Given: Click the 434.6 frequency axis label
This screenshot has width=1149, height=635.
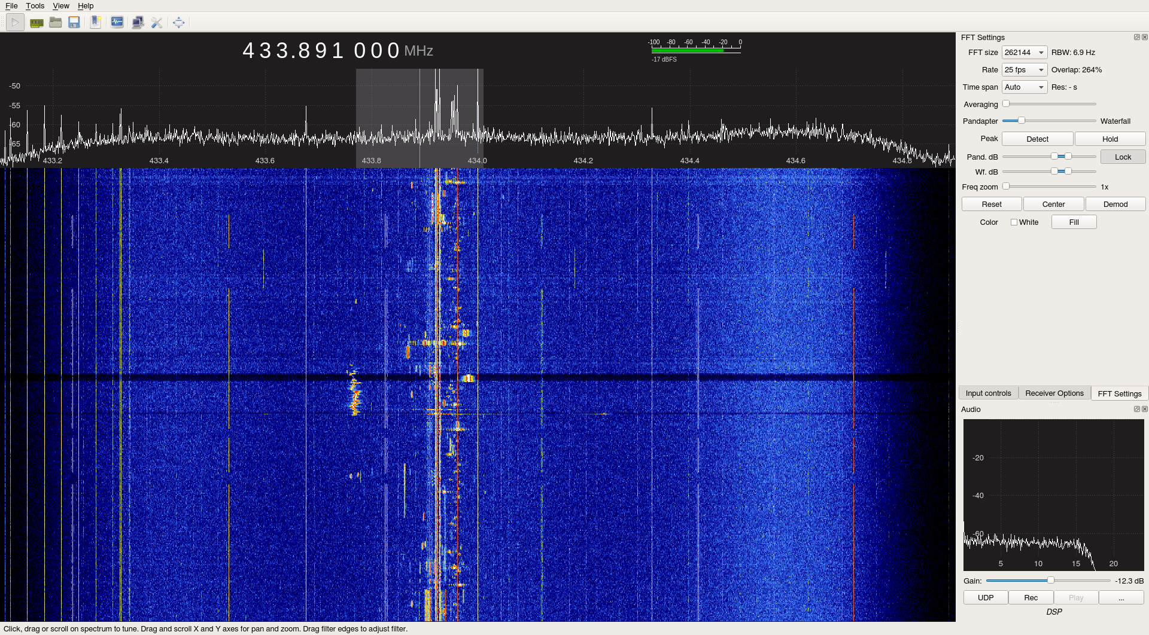Looking at the screenshot, I should pyautogui.click(x=795, y=161).
